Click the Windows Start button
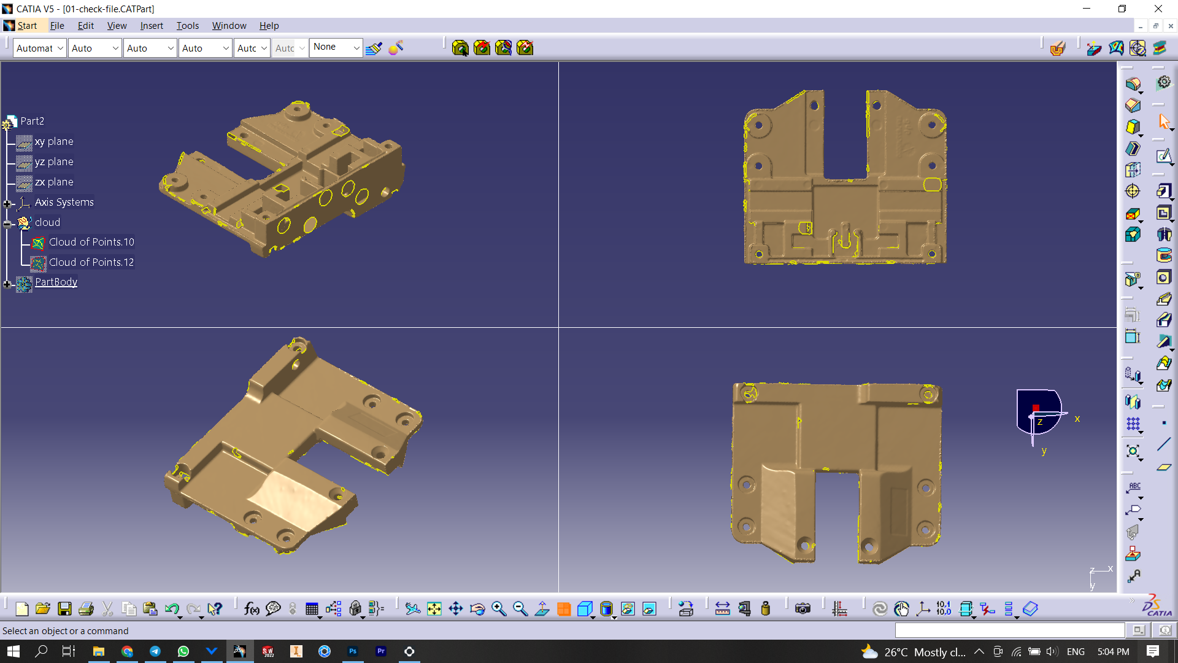The height and width of the screenshot is (663, 1178). (13, 651)
